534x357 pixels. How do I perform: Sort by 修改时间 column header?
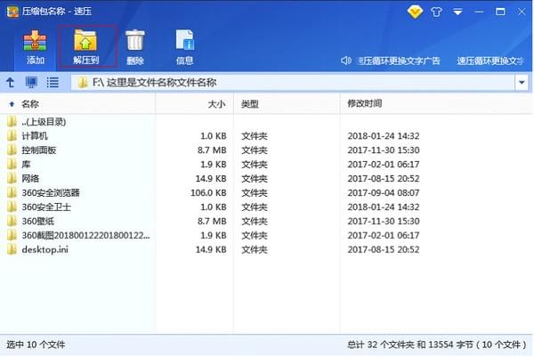pyautogui.click(x=364, y=103)
